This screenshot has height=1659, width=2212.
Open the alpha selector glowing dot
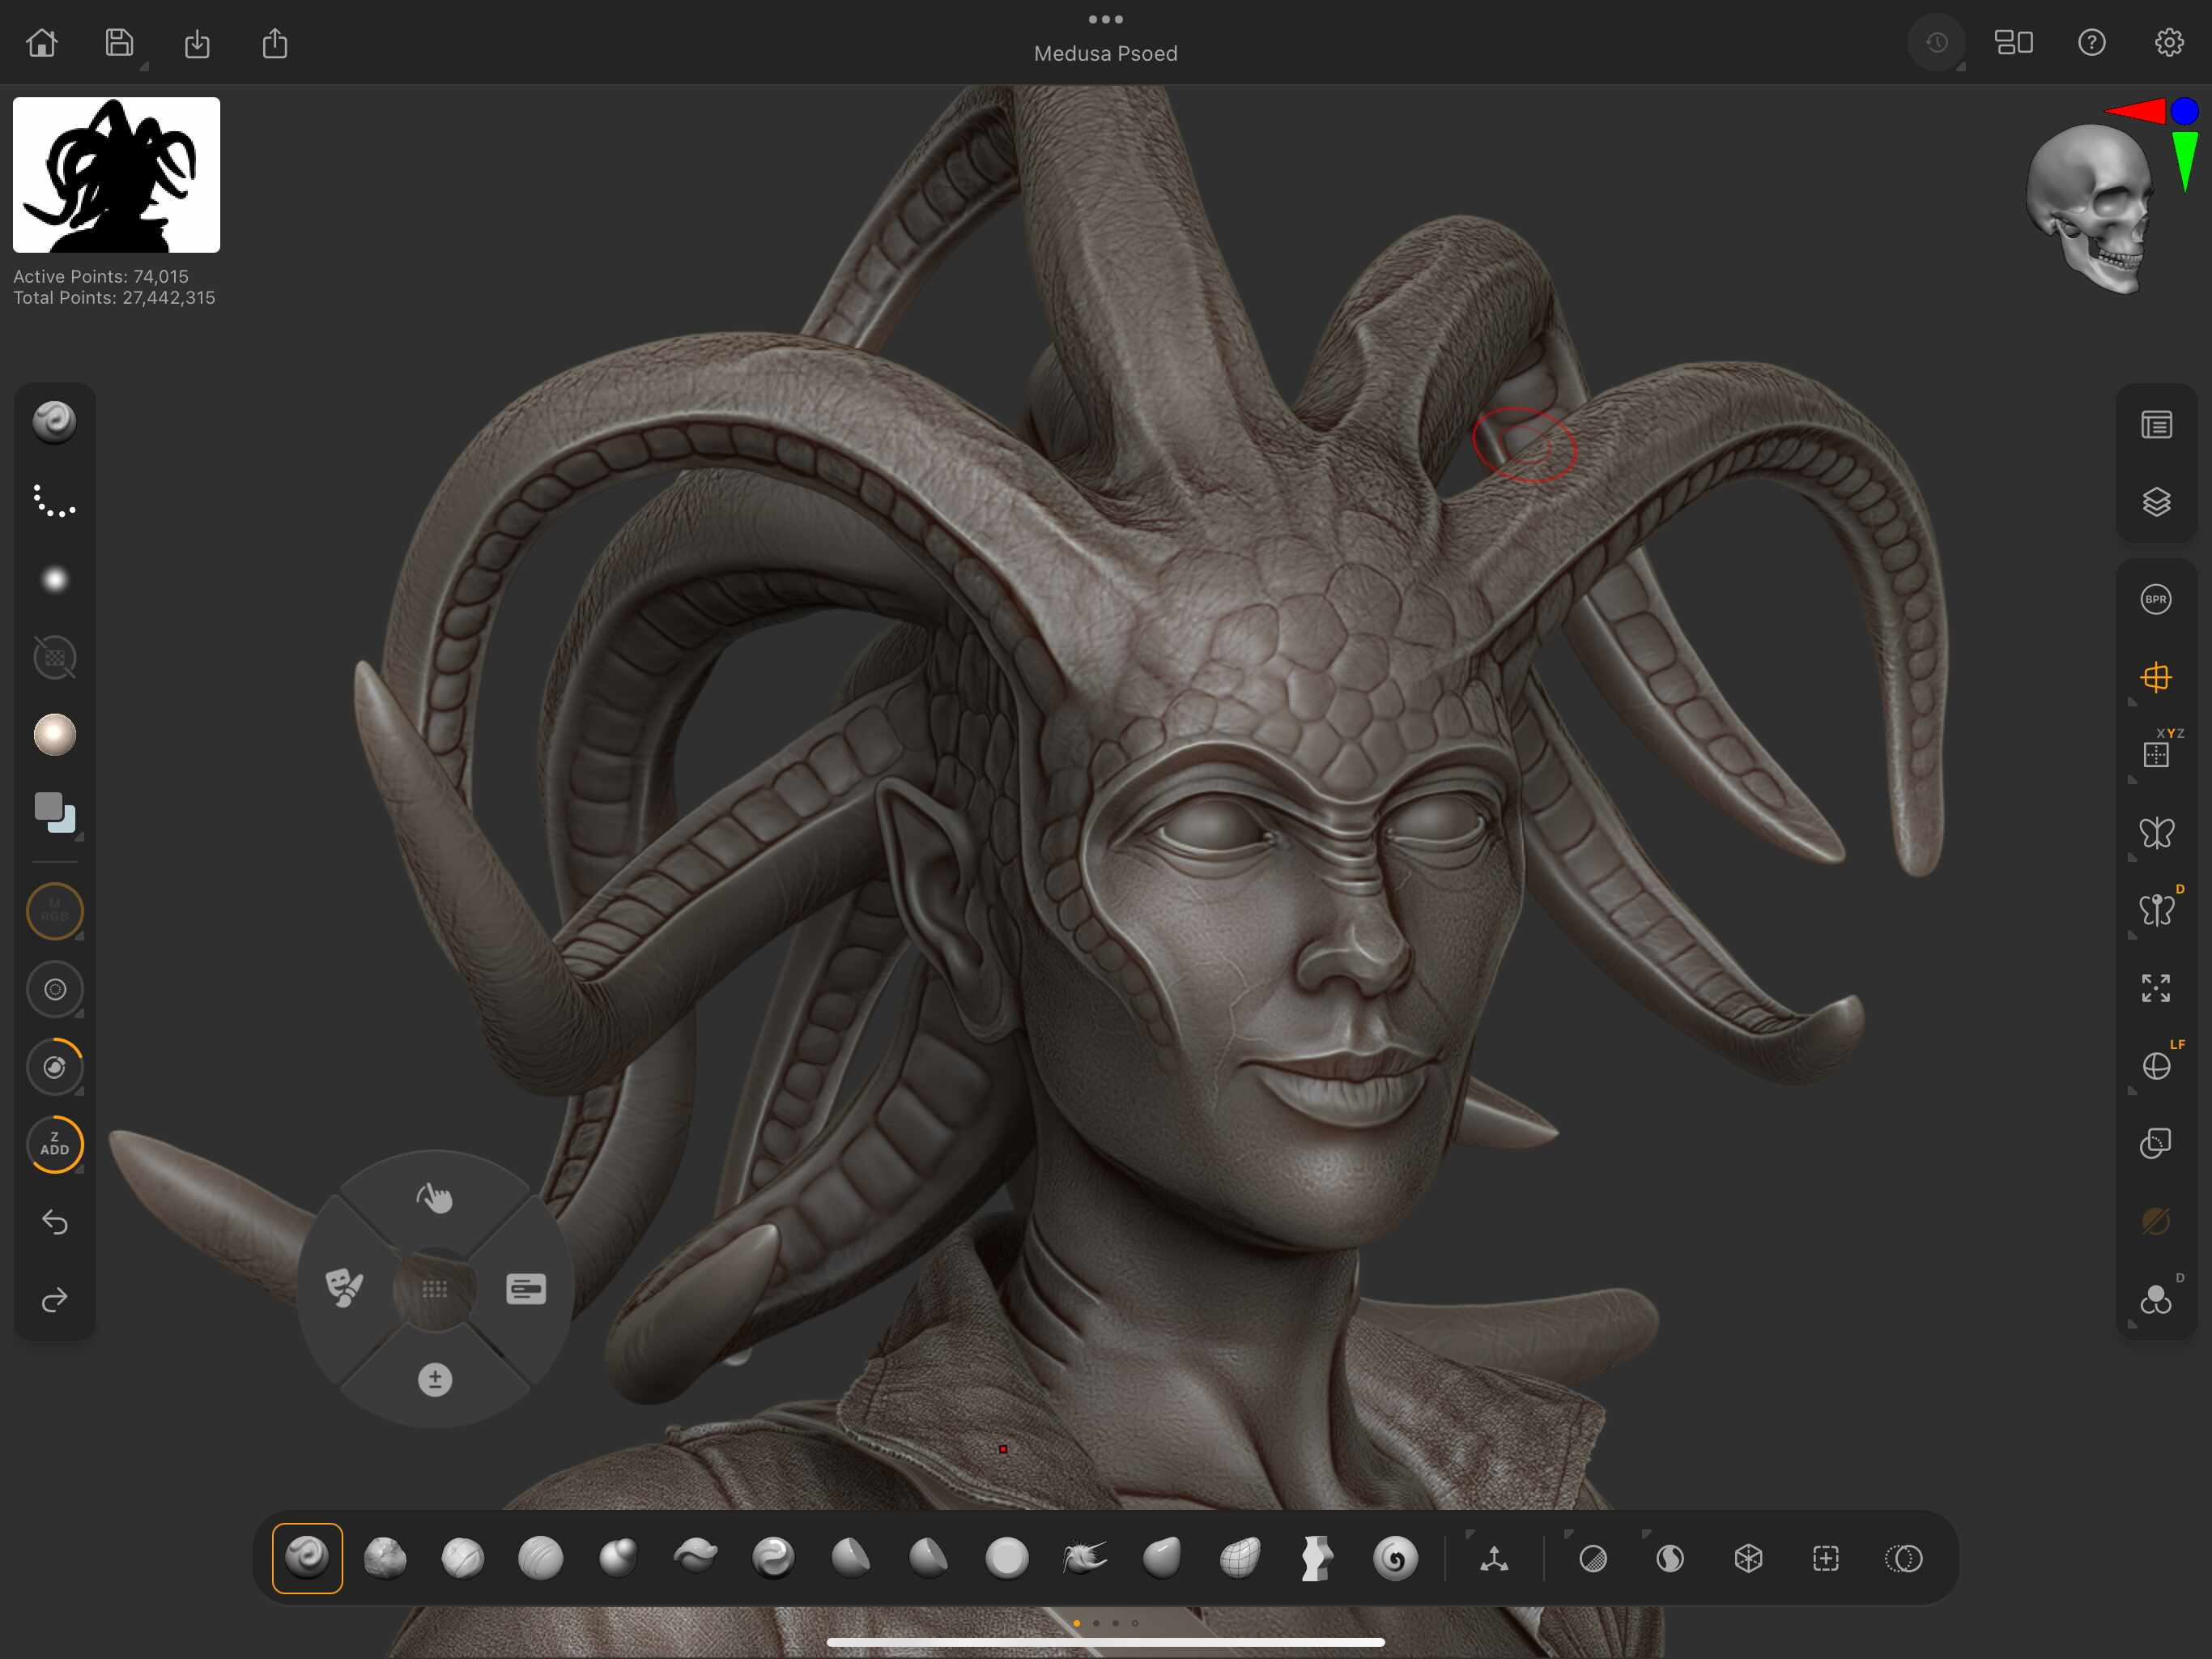[54, 579]
